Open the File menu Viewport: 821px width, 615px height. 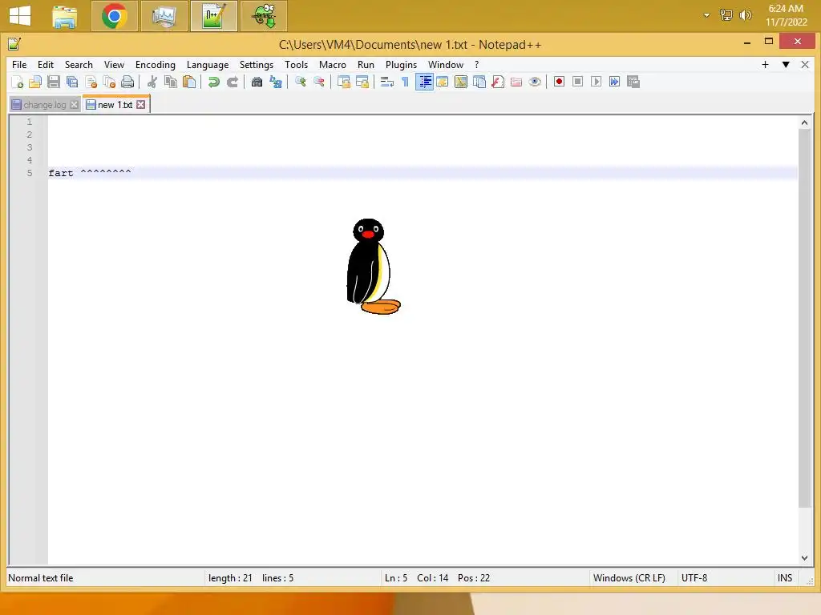coord(19,65)
